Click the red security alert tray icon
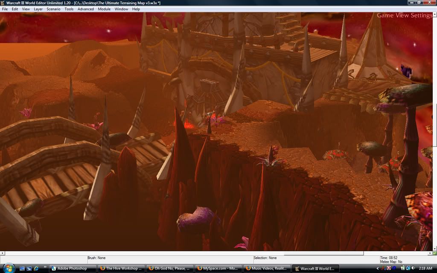Viewport: 437px width, 273px height. [x=389, y=268]
